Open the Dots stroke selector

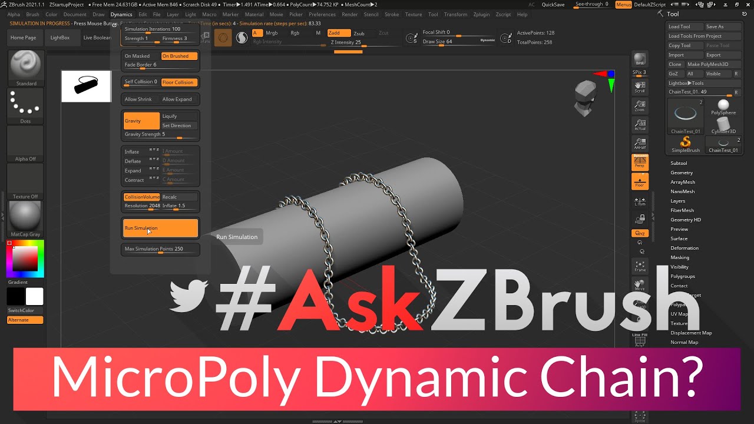click(x=26, y=107)
